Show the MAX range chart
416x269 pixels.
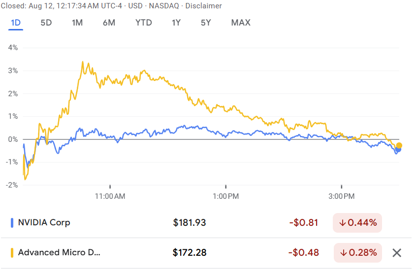pos(241,23)
